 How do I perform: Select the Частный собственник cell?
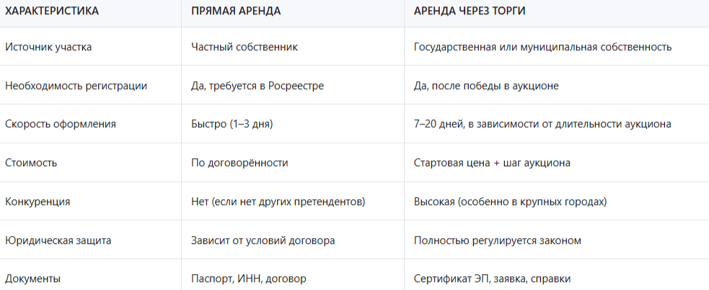245,47
